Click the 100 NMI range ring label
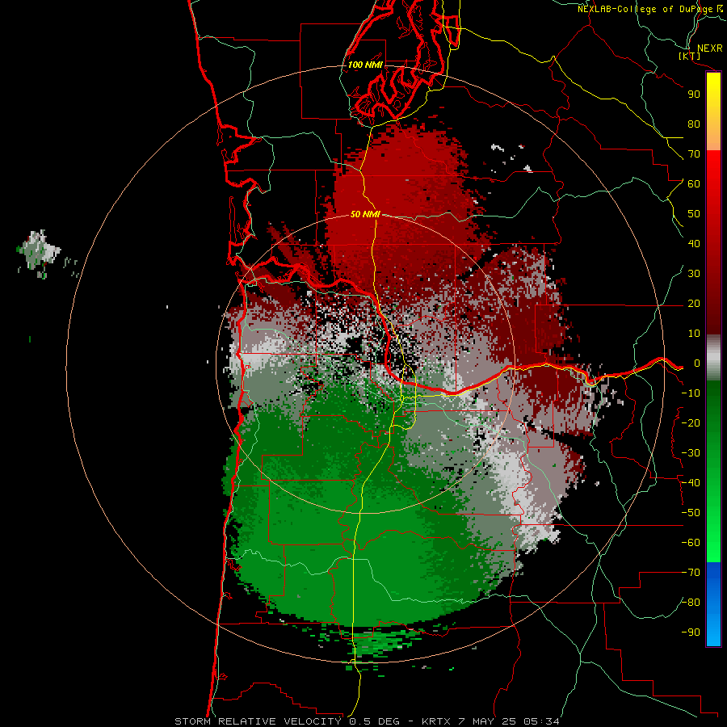 tap(365, 65)
